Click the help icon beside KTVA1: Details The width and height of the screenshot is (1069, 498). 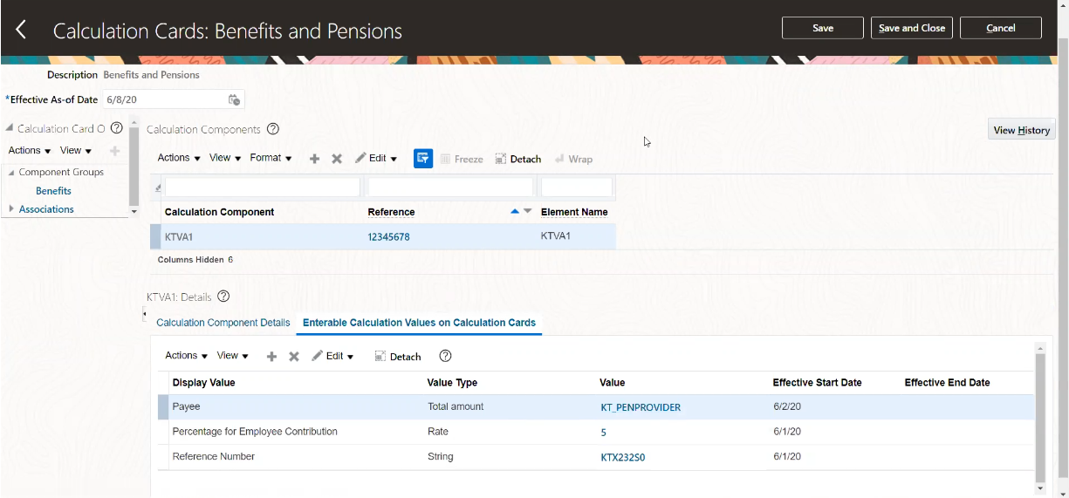click(223, 297)
